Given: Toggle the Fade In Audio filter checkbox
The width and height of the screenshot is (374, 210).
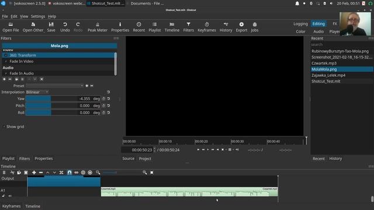Looking at the screenshot, I should pos(6,73).
